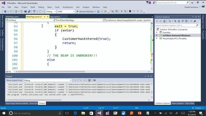Expand the EventApi project node
This screenshot has height=116, width=206.
point(157,32)
